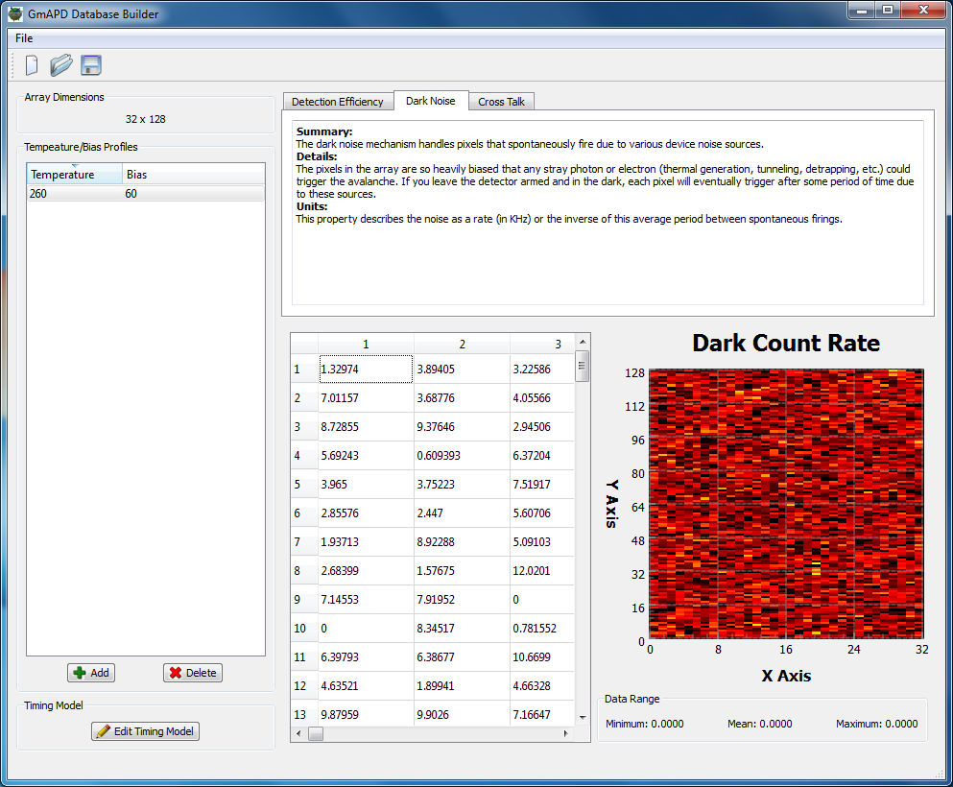Click column 2 header in data table
953x787 pixels.
tap(462, 344)
